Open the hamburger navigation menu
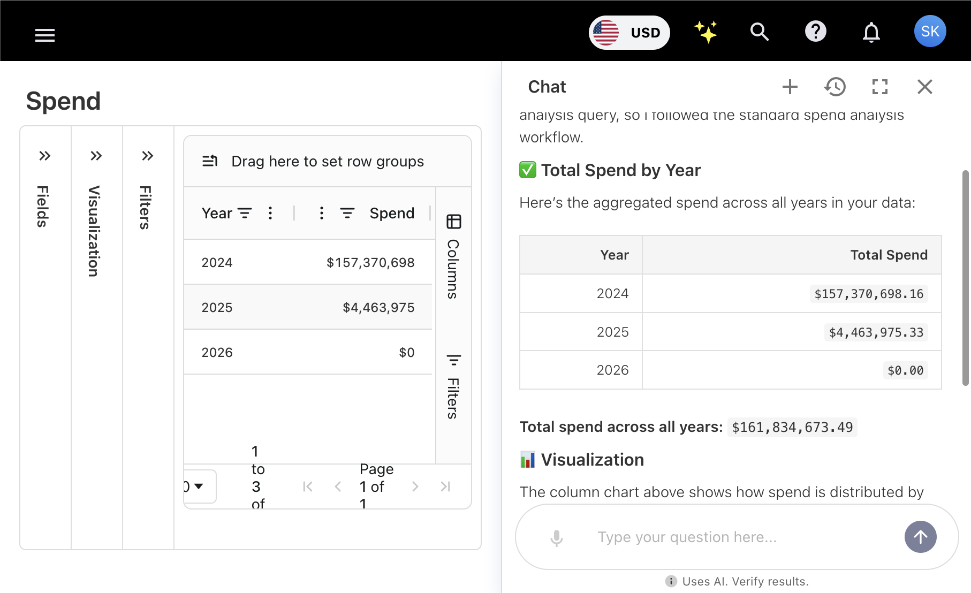Image resolution: width=971 pixels, height=593 pixels. click(x=45, y=35)
